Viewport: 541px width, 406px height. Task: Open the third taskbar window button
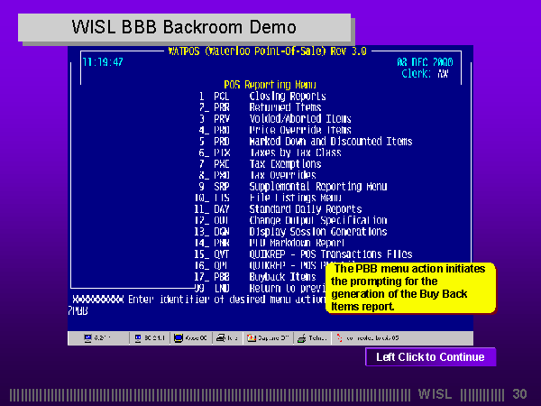(192, 337)
